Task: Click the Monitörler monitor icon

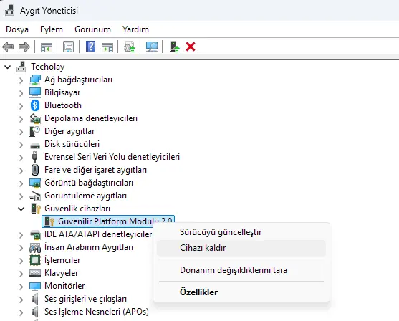Action: 35,286
